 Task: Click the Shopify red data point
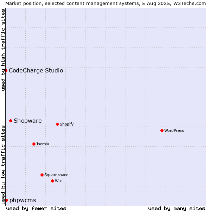coord(57,124)
